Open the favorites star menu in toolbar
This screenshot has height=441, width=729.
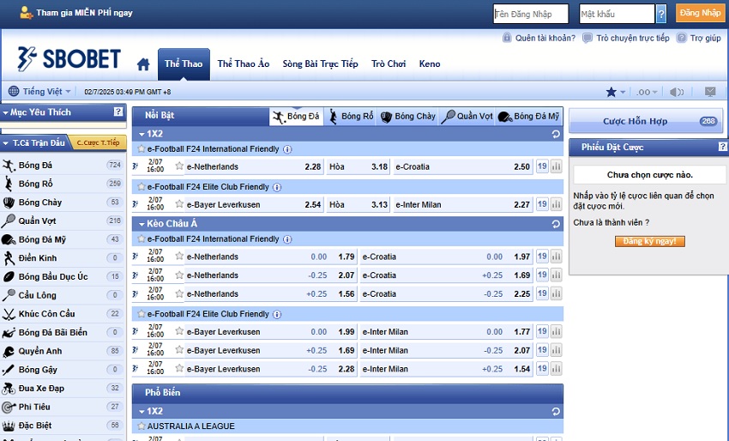click(x=615, y=92)
